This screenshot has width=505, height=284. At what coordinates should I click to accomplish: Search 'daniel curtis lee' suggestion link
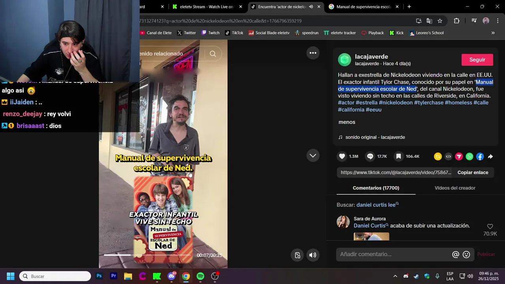(x=378, y=205)
